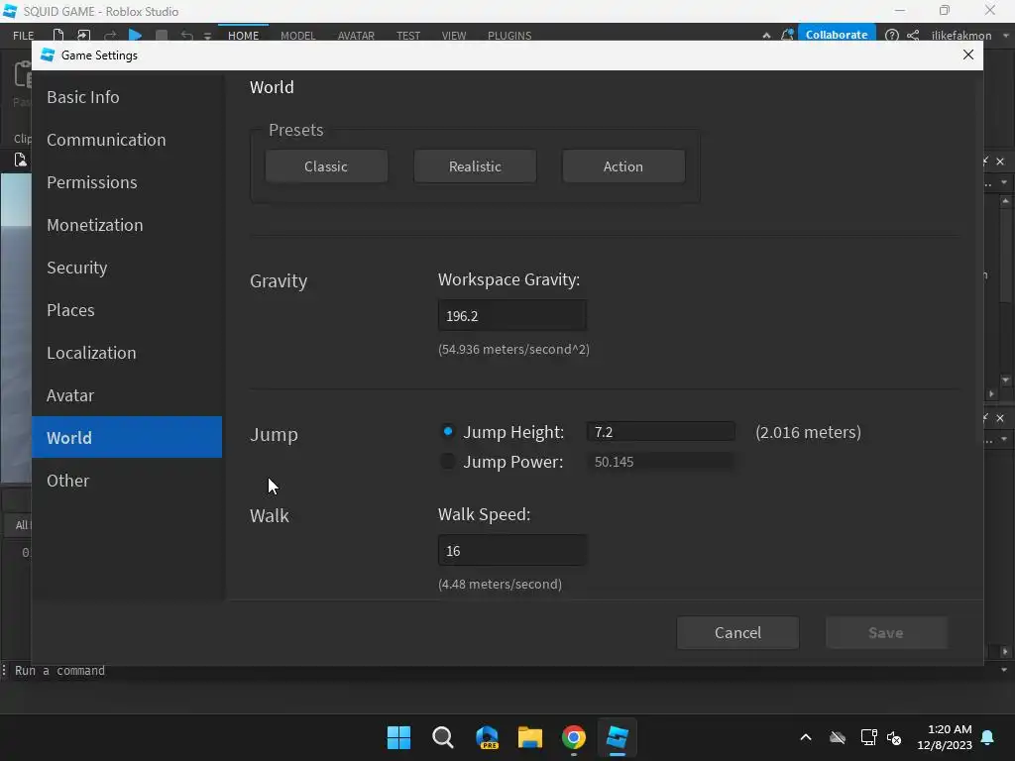Open the Windows notification bell

tap(988, 737)
